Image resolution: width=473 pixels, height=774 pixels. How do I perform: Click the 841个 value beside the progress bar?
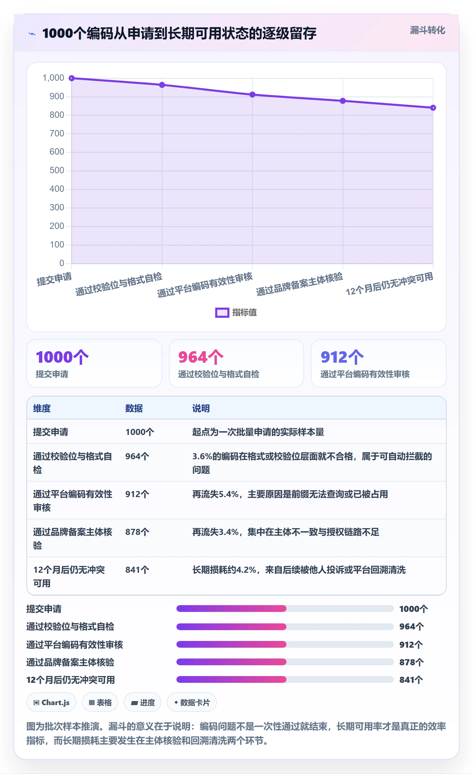click(x=411, y=680)
